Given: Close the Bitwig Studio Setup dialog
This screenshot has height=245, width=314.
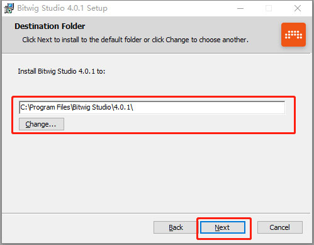Looking at the screenshot, I should 298,8.
